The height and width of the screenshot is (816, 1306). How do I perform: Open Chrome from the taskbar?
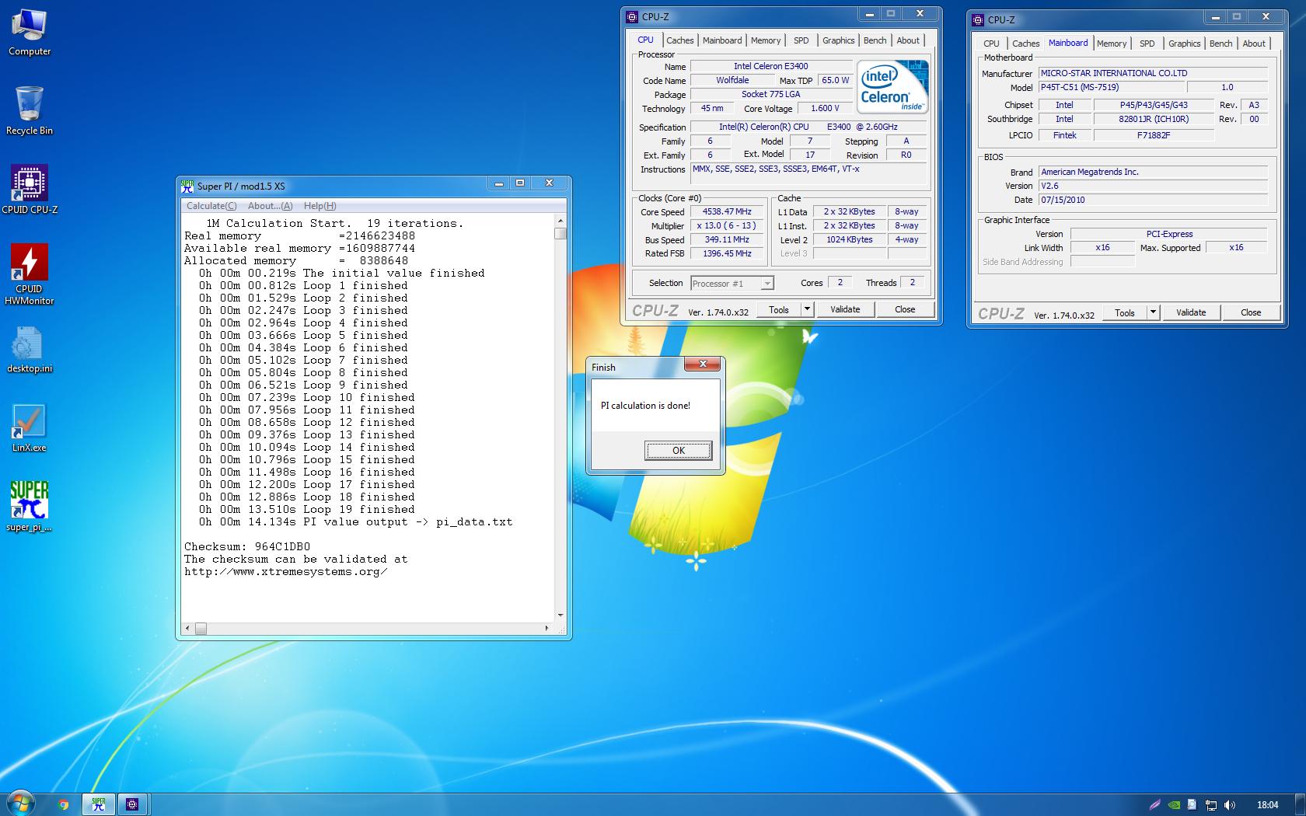(x=64, y=804)
